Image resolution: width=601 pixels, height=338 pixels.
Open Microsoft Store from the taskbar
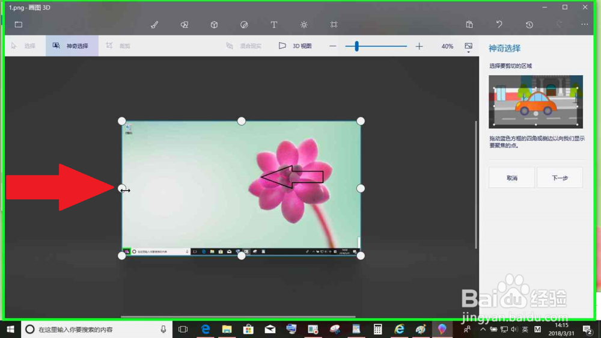point(248,329)
